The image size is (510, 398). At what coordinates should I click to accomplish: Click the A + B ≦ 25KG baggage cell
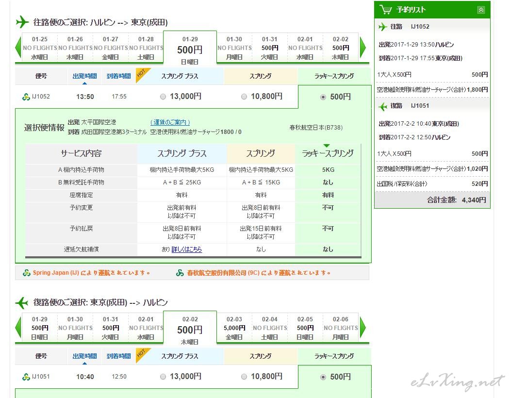182,182
